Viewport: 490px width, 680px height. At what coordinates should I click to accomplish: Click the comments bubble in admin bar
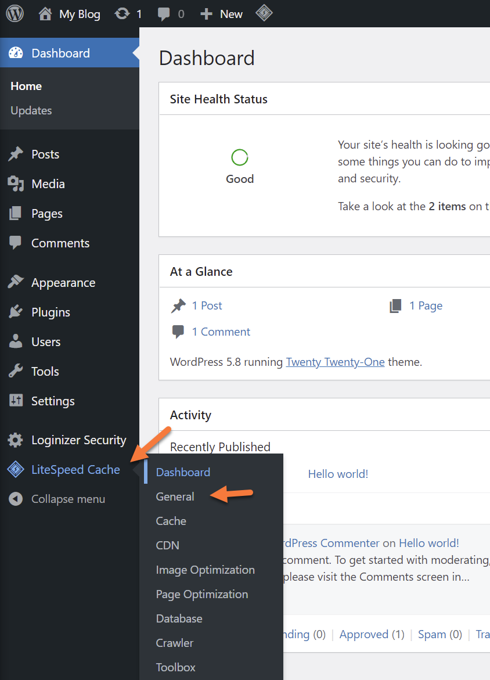point(164,14)
